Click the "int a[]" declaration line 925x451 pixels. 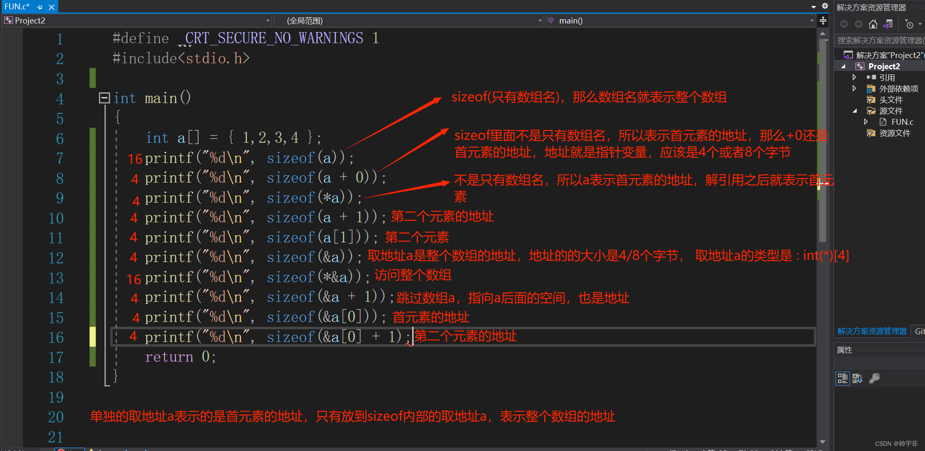(x=233, y=138)
